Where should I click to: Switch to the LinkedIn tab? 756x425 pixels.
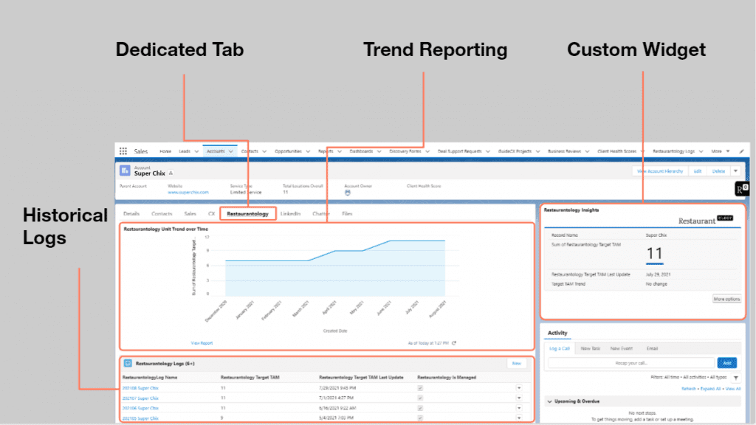point(290,213)
